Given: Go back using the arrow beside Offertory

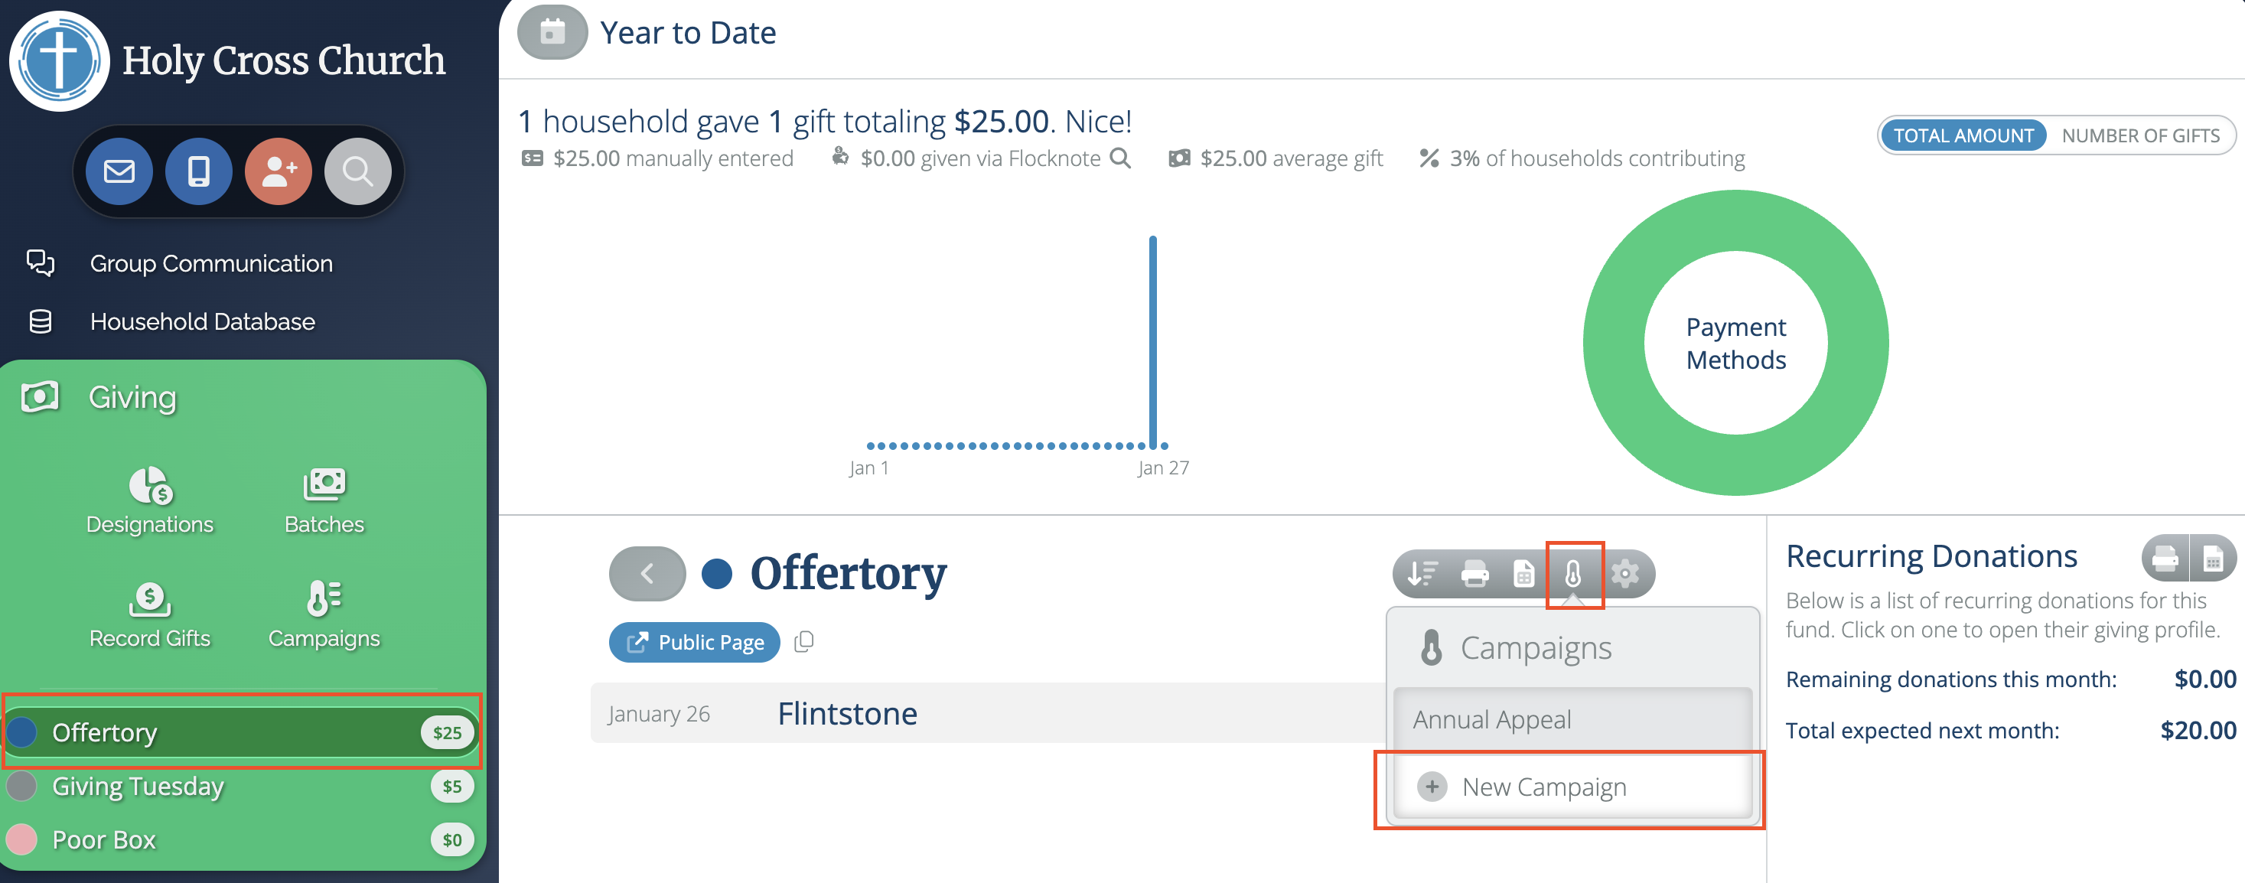Looking at the screenshot, I should [647, 574].
